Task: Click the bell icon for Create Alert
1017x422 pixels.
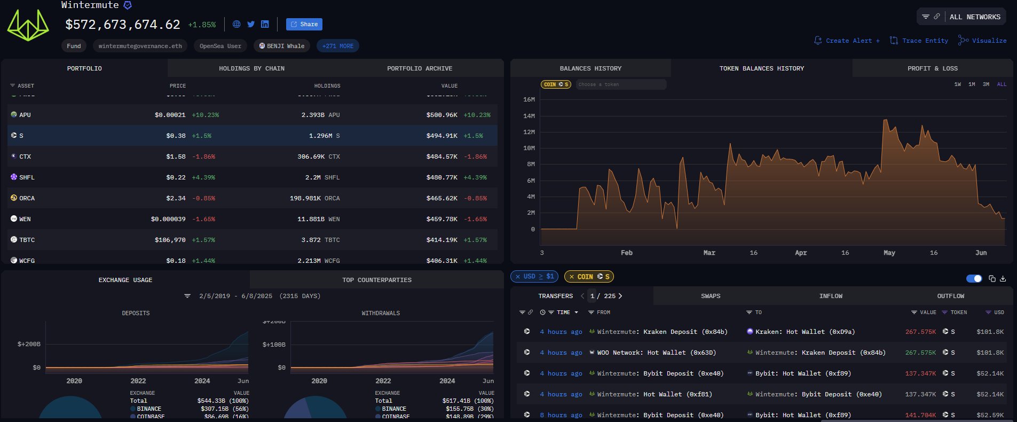Action: click(818, 41)
